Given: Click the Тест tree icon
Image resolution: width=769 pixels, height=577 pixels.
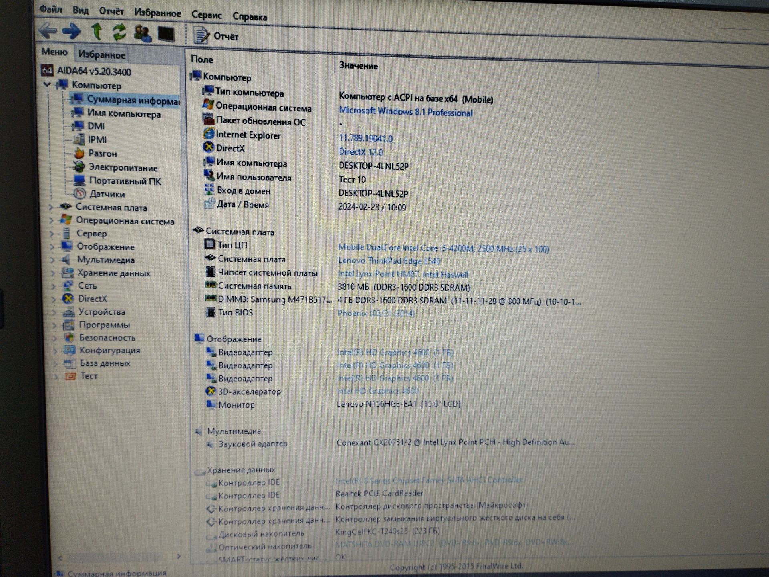Looking at the screenshot, I should 70,376.
